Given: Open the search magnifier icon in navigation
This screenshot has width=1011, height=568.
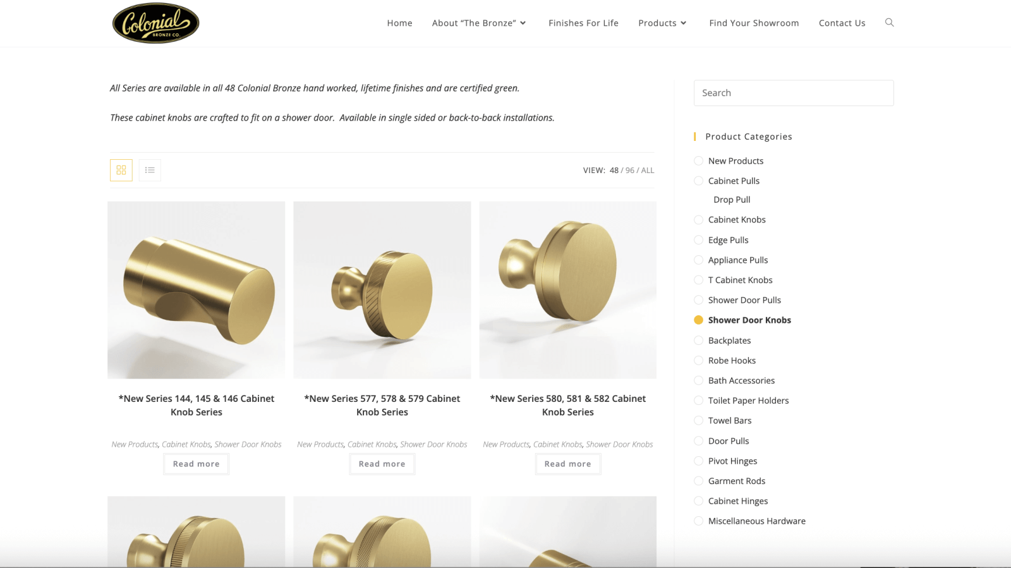Looking at the screenshot, I should [889, 23].
